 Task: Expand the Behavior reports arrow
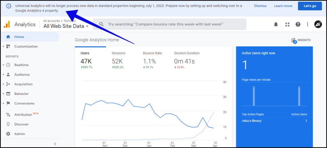4,94
